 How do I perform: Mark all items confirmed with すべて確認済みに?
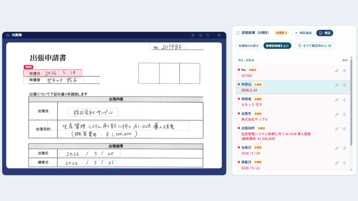click(x=315, y=46)
